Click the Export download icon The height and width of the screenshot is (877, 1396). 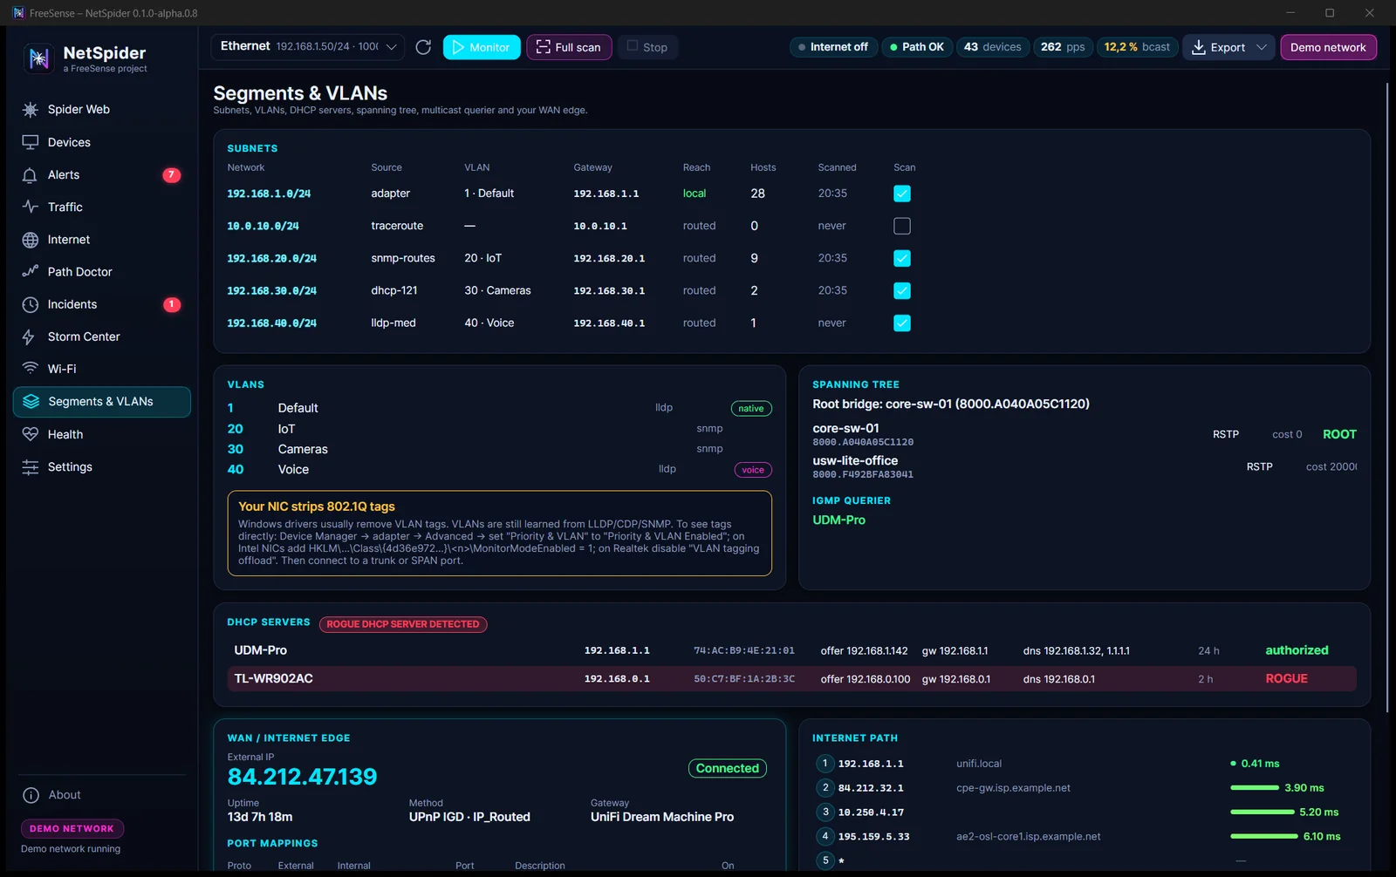click(1199, 47)
